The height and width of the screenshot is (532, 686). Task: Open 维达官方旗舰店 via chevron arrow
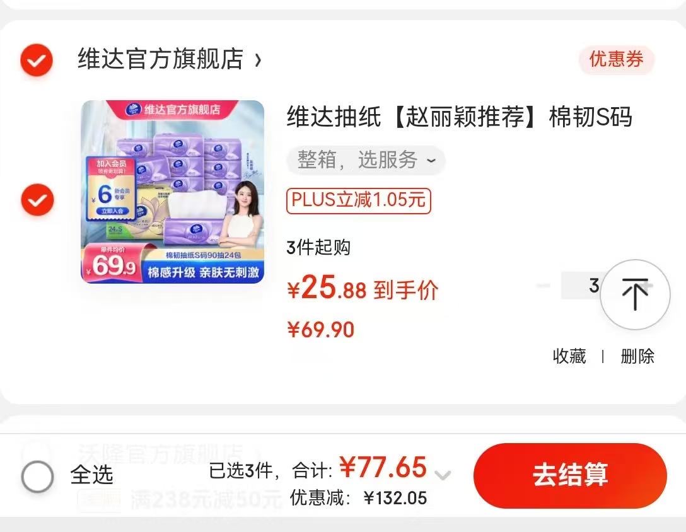[x=258, y=60]
